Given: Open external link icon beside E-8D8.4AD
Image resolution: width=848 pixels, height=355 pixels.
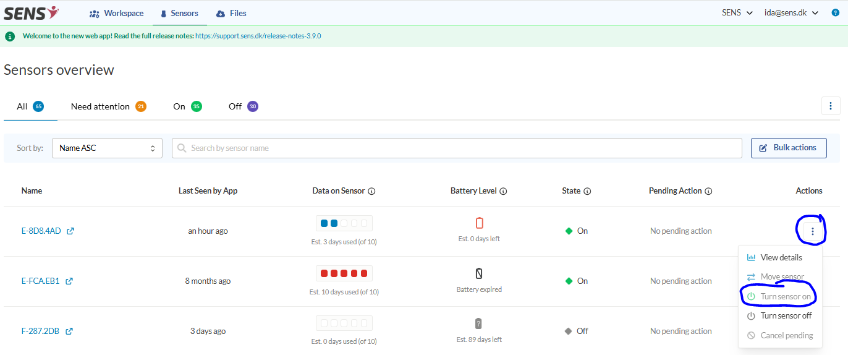Looking at the screenshot, I should (70, 231).
